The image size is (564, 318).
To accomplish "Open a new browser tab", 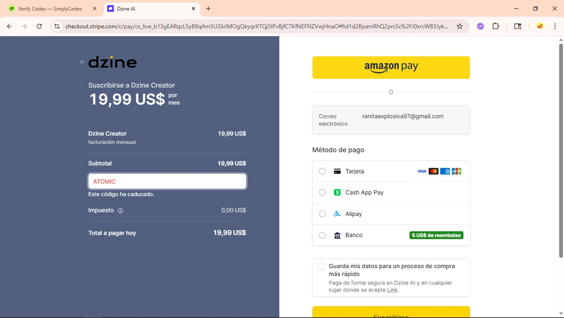I will pos(208,9).
